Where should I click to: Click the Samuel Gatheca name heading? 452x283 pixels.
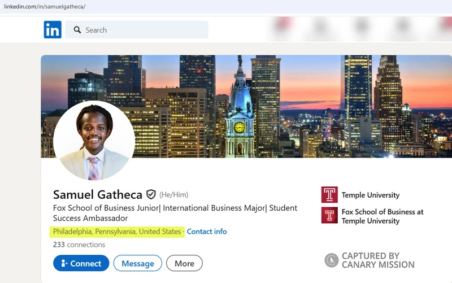[x=98, y=194]
